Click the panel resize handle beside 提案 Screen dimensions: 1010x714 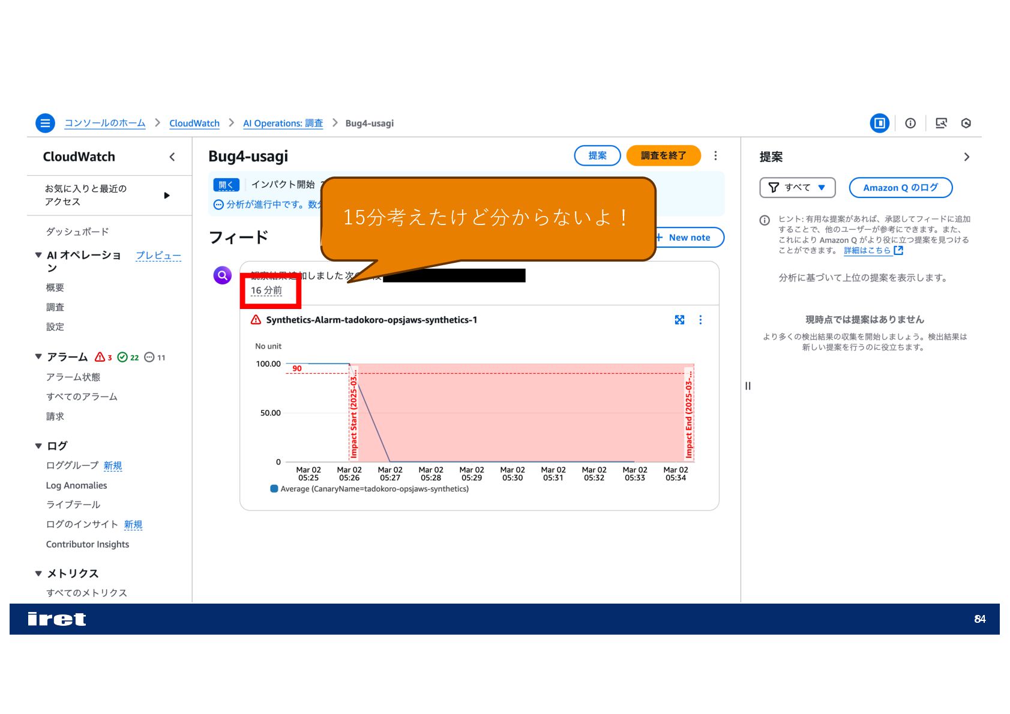[x=748, y=386]
